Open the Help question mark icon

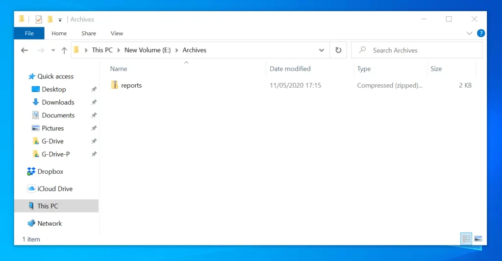481,33
